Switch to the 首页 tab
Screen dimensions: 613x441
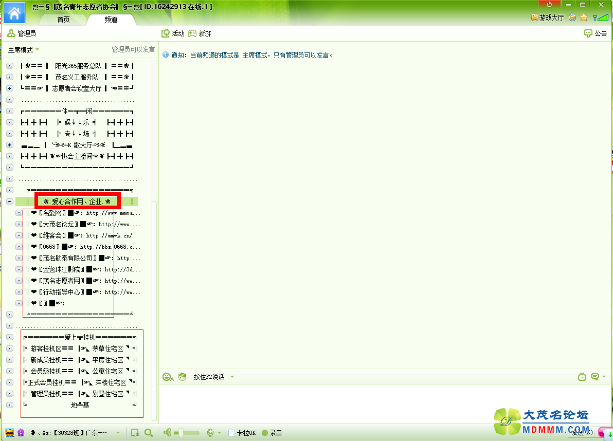[x=63, y=20]
